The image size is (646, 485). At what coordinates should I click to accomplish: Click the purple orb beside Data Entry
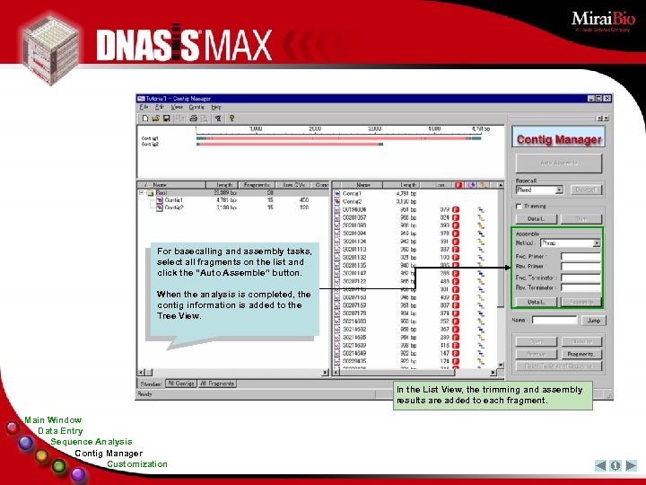(26, 444)
